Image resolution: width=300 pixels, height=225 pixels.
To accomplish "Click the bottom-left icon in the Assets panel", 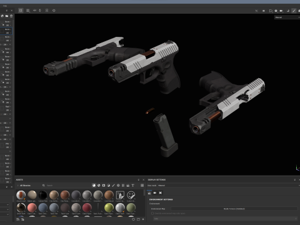I will coord(18,219).
